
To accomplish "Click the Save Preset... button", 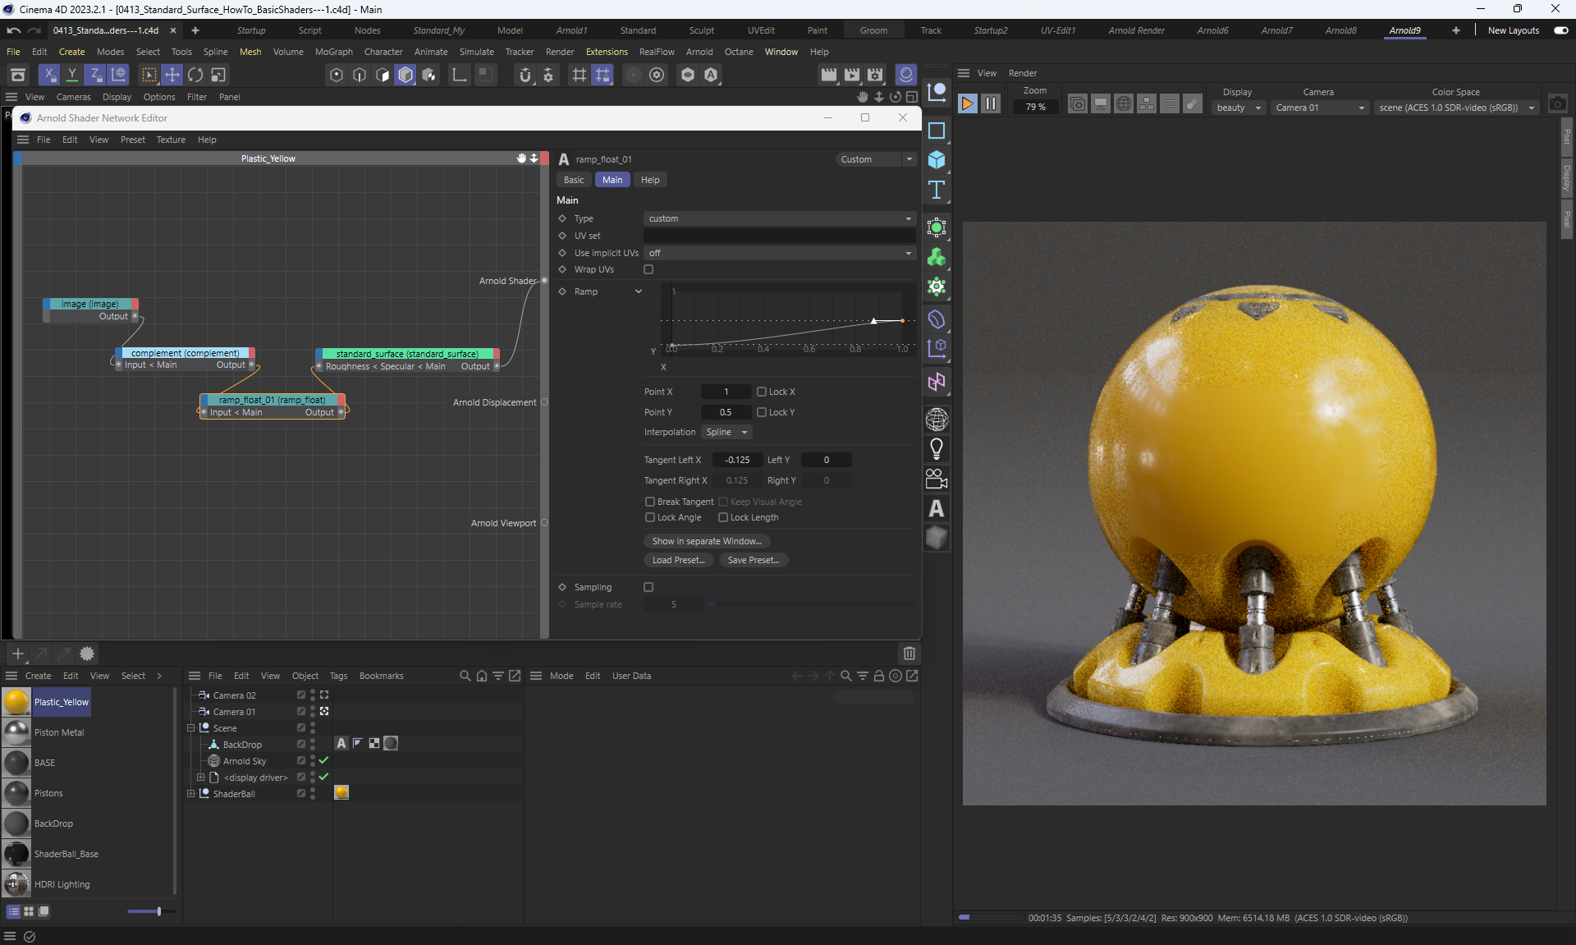I will click(x=753, y=560).
